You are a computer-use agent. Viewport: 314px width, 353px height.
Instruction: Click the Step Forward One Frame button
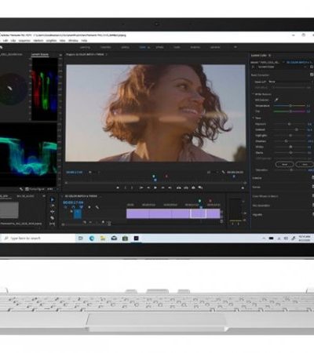[162, 187]
